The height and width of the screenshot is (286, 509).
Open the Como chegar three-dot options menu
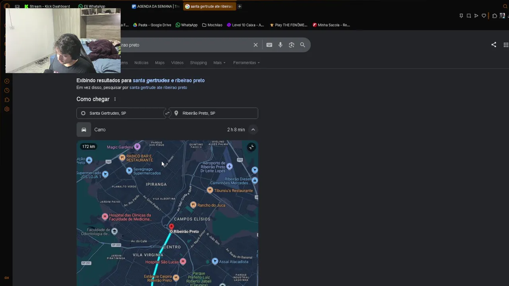click(115, 99)
